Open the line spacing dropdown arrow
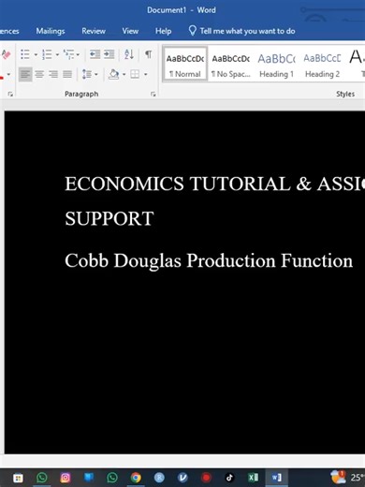The height and width of the screenshot is (487, 365). (x=96, y=75)
